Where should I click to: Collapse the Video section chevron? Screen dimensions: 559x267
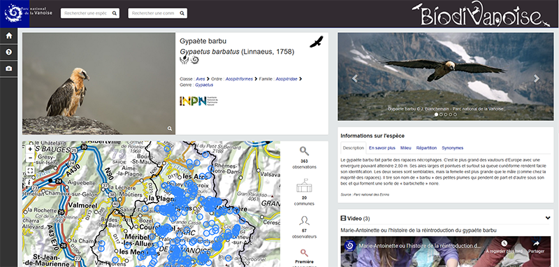(548, 218)
